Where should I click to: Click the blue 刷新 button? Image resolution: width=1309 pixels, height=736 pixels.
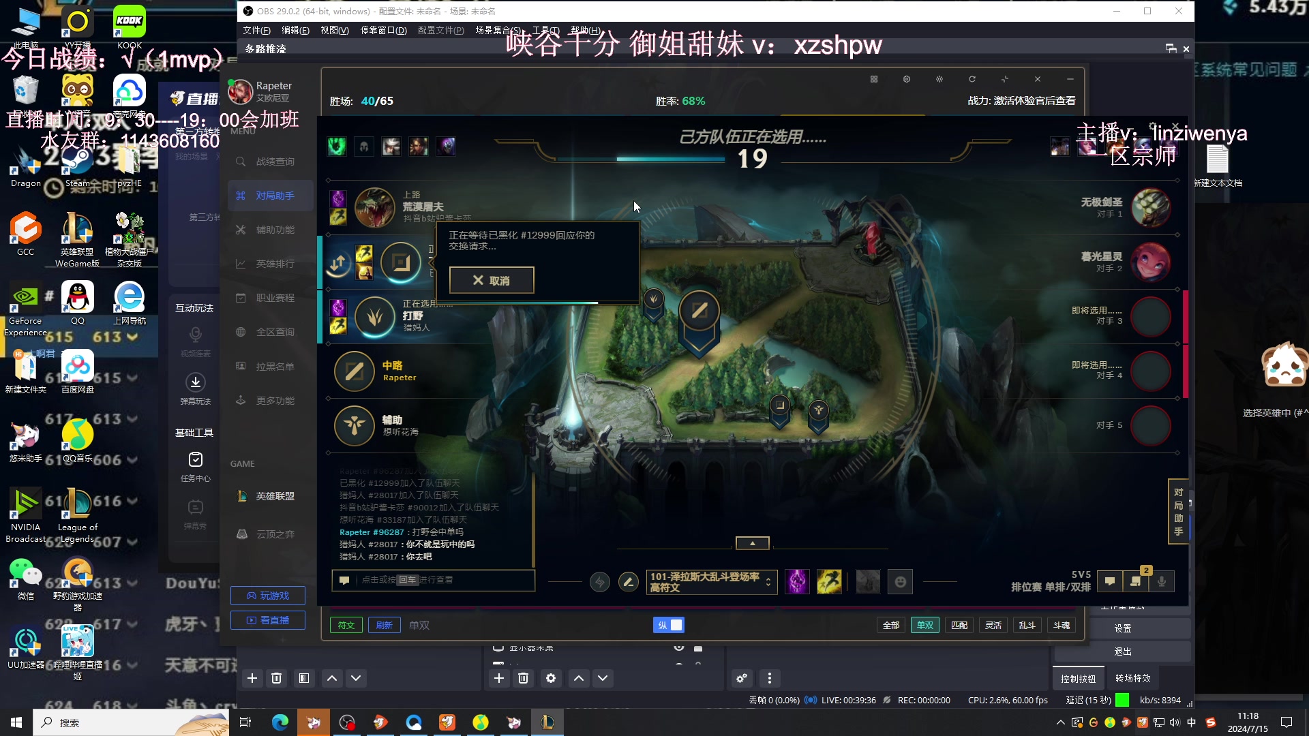coord(384,625)
